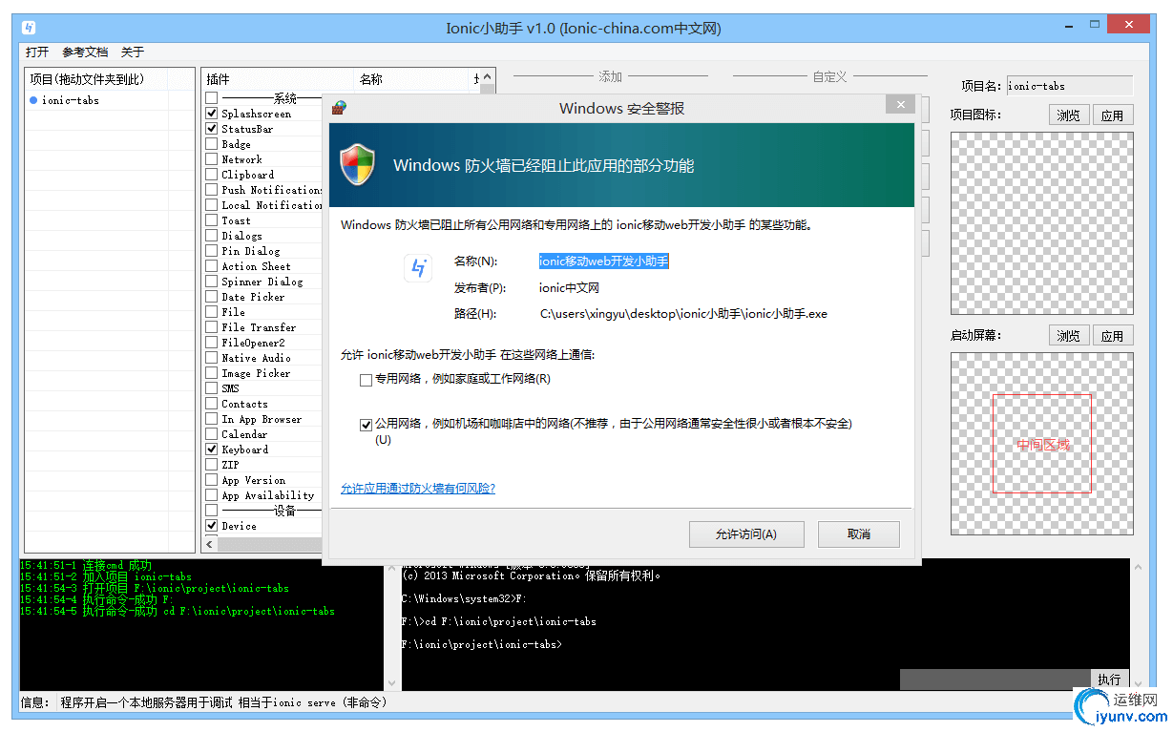The height and width of the screenshot is (732, 1173).
Task: Click the 系统 group header checkbox
Action: tap(212, 98)
